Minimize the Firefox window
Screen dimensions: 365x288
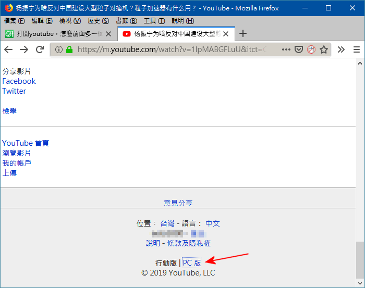point(305,8)
